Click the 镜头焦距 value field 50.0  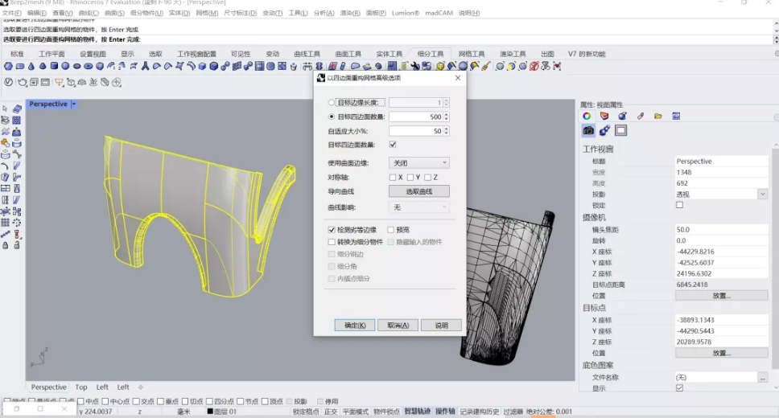721,230
